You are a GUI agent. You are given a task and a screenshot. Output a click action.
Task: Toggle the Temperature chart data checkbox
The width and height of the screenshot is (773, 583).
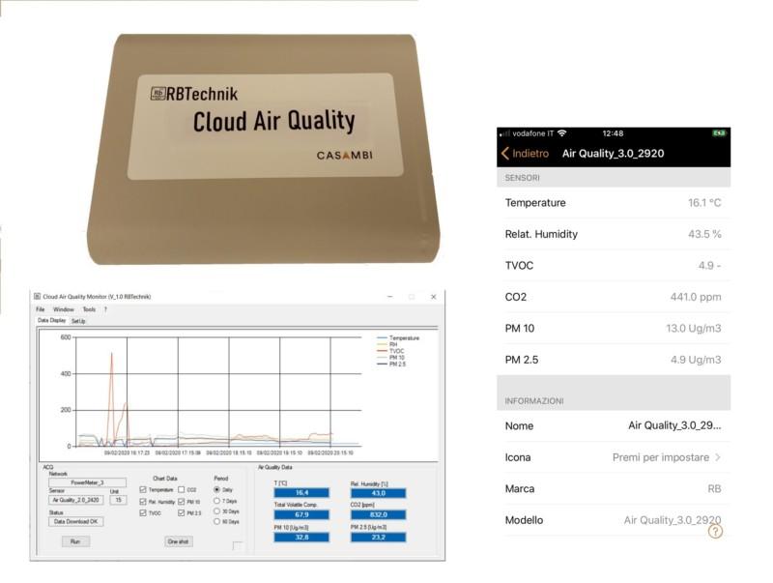point(143,490)
